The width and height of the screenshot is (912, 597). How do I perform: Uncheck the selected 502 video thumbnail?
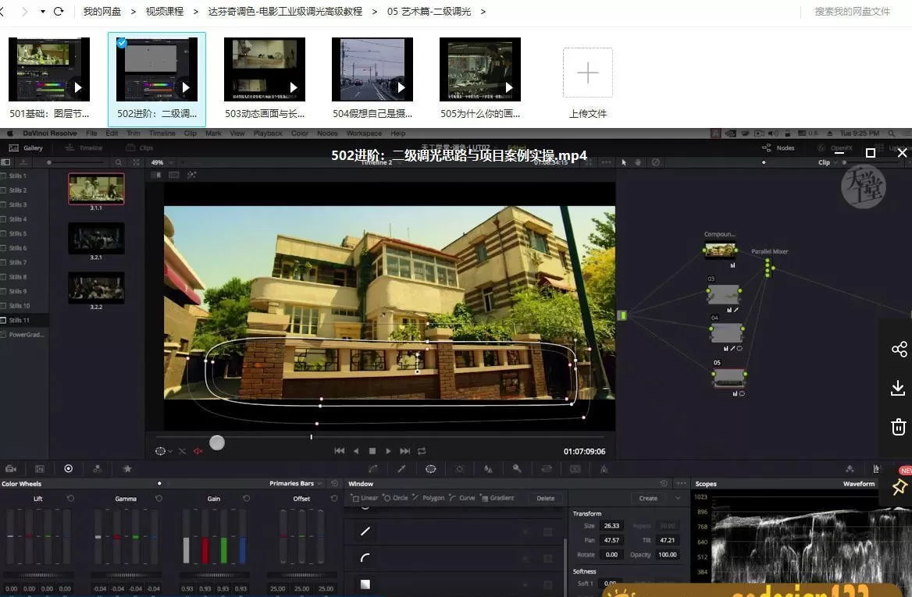click(x=122, y=43)
